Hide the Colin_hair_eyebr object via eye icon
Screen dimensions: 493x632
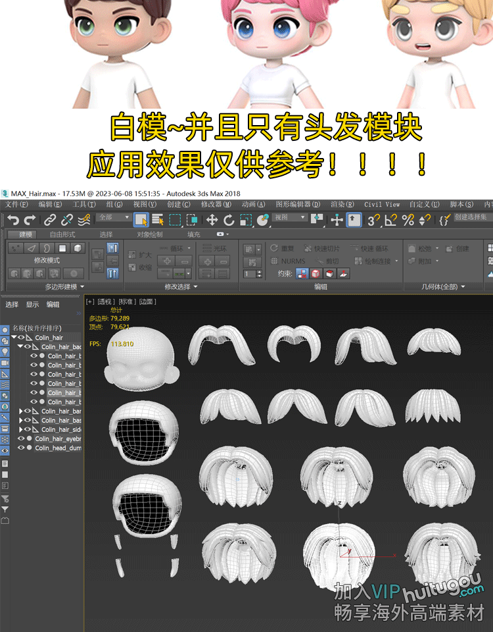click(x=21, y=438)
